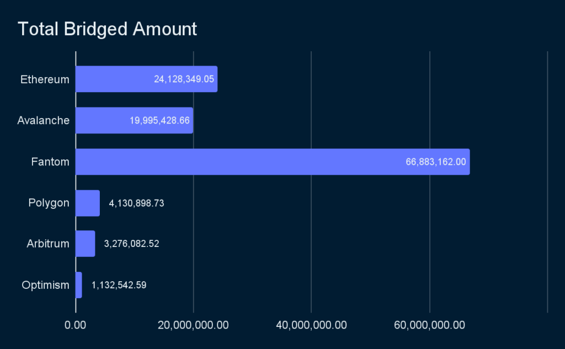Select the Ethereum axis label

(x=45, y=79)
